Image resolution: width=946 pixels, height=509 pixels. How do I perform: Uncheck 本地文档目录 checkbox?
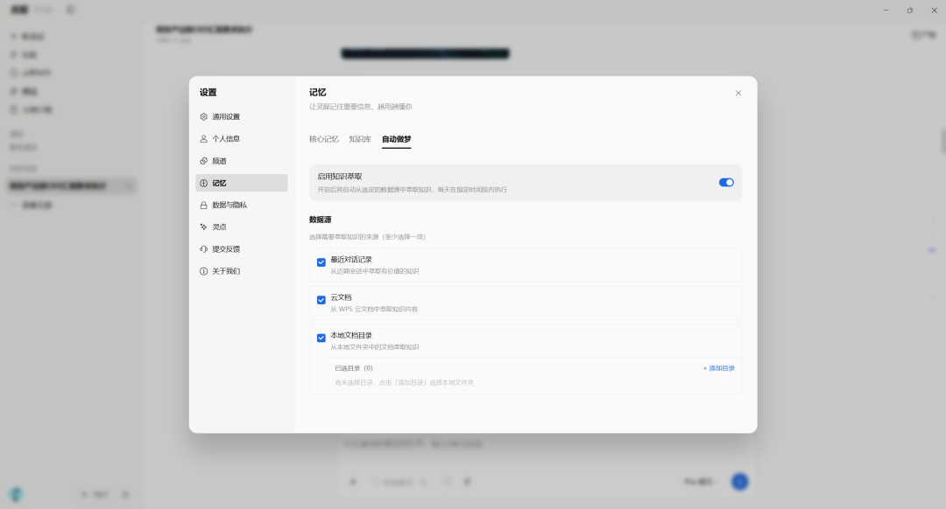321,338
